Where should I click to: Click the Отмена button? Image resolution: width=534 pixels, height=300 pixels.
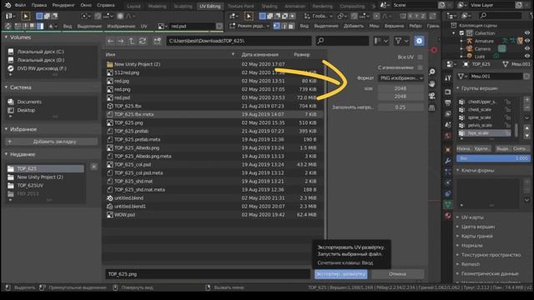tap(397, 274)
